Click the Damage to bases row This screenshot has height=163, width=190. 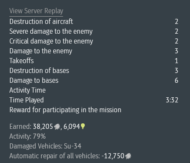pyautogui.click(x=94, y=80)
